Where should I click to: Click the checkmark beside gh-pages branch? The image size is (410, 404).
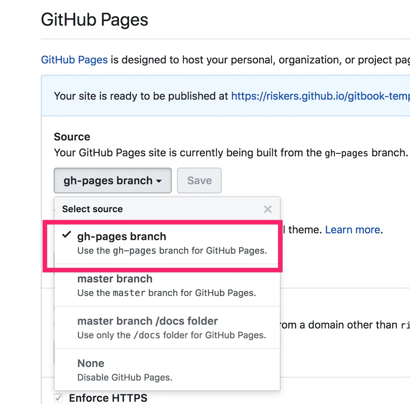(67, 234)
